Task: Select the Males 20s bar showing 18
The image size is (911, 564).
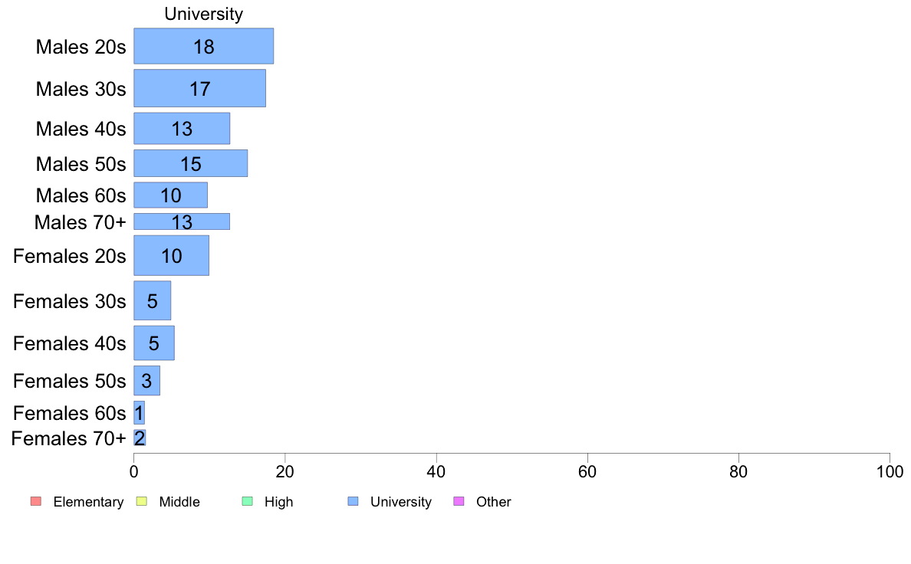Action: coord(203,46)
